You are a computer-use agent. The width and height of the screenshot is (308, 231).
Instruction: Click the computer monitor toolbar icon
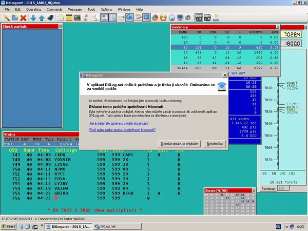click(x=180, y=17)
